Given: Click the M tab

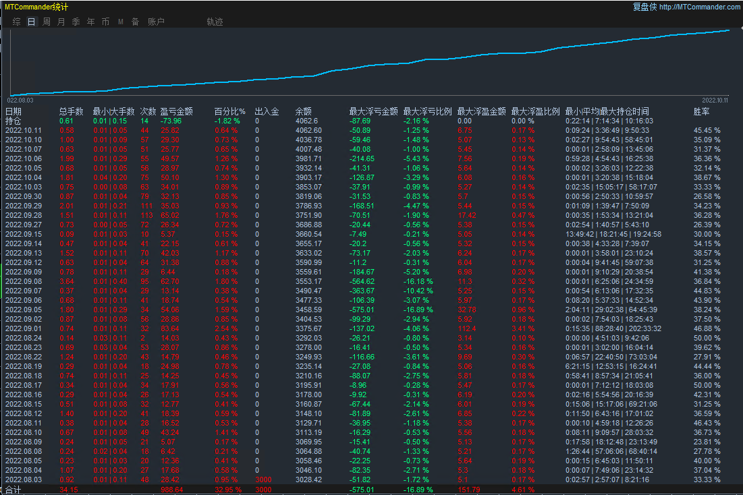Looking at the screenshot, I should click(121, 22).
